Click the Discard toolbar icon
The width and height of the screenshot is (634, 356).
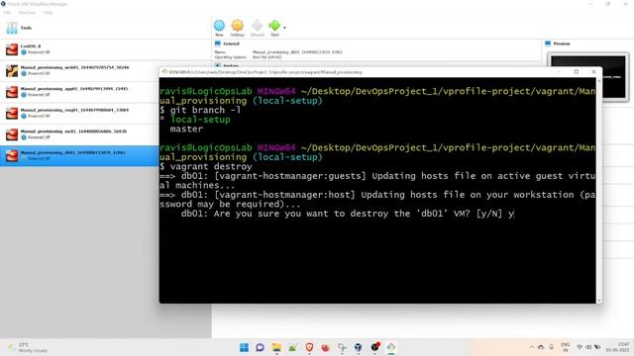point(258,26)
